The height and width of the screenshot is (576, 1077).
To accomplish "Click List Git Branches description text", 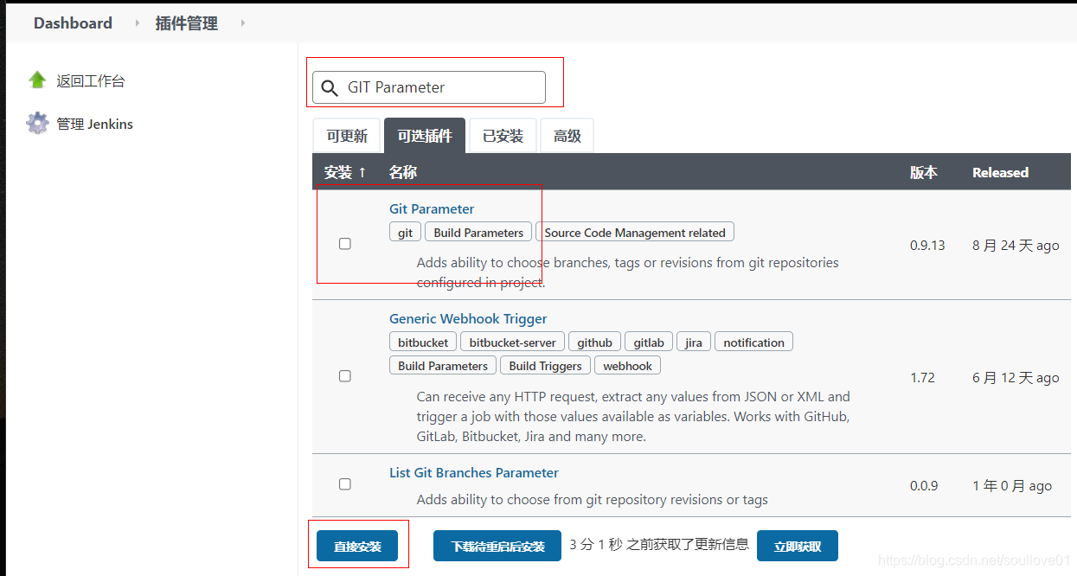I will (x=592, y=499).
